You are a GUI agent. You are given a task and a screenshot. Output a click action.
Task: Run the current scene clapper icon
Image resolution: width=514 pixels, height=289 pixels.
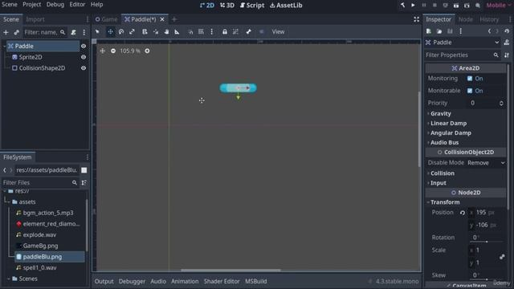tap(456, 6)
